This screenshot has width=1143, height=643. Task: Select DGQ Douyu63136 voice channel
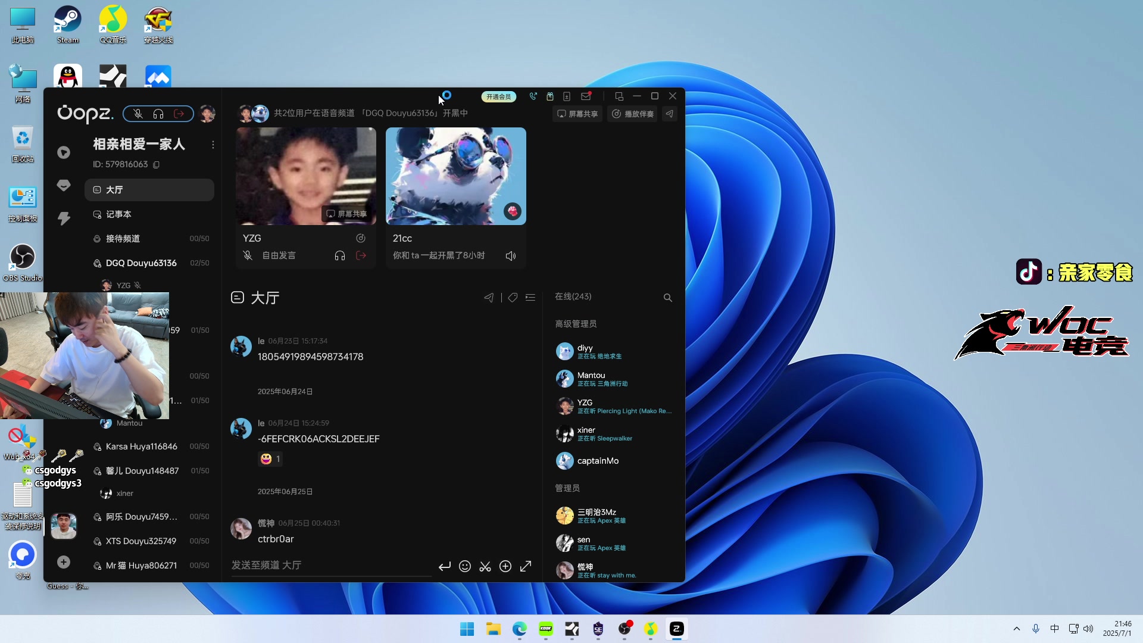point(149,263)
